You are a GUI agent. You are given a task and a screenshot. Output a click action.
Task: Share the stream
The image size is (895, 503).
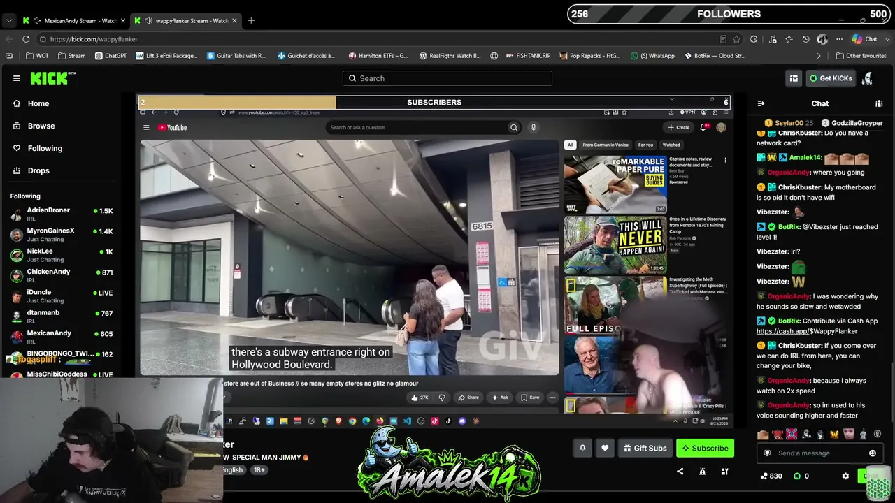680,472
